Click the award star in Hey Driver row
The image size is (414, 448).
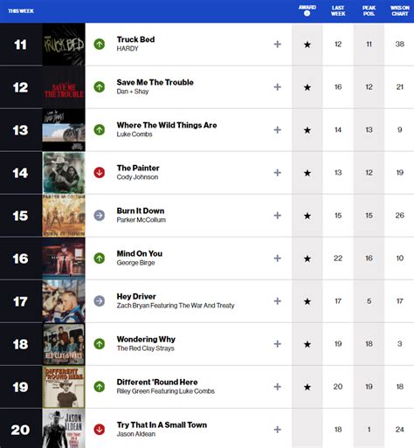point(307,301)
